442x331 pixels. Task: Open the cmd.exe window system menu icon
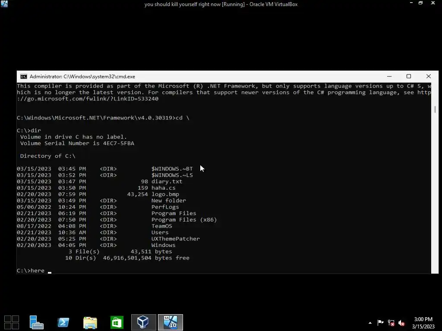[x=24, y=77]
